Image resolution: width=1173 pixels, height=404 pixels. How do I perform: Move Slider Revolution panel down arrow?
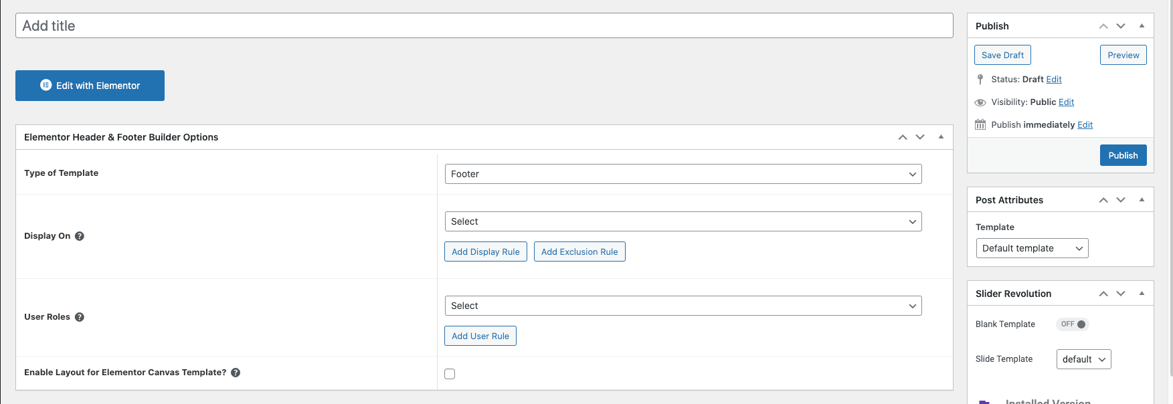click(x=1121, y=294)
